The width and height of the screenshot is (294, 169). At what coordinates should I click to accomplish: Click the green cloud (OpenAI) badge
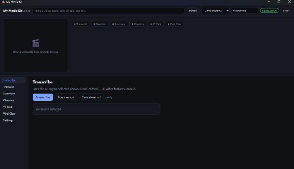269,11
